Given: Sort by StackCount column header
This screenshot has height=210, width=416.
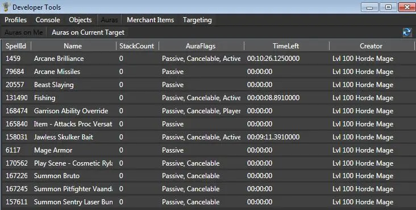Looking at the screenshot, I should click(136, 46).
